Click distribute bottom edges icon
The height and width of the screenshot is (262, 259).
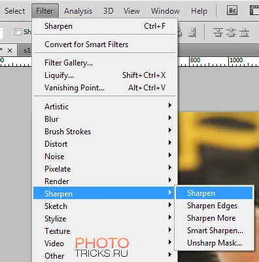pos(244,32)
